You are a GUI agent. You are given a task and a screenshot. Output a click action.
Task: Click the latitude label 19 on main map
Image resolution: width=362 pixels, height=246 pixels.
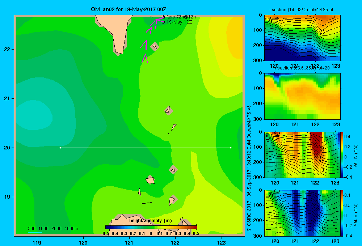7,197
